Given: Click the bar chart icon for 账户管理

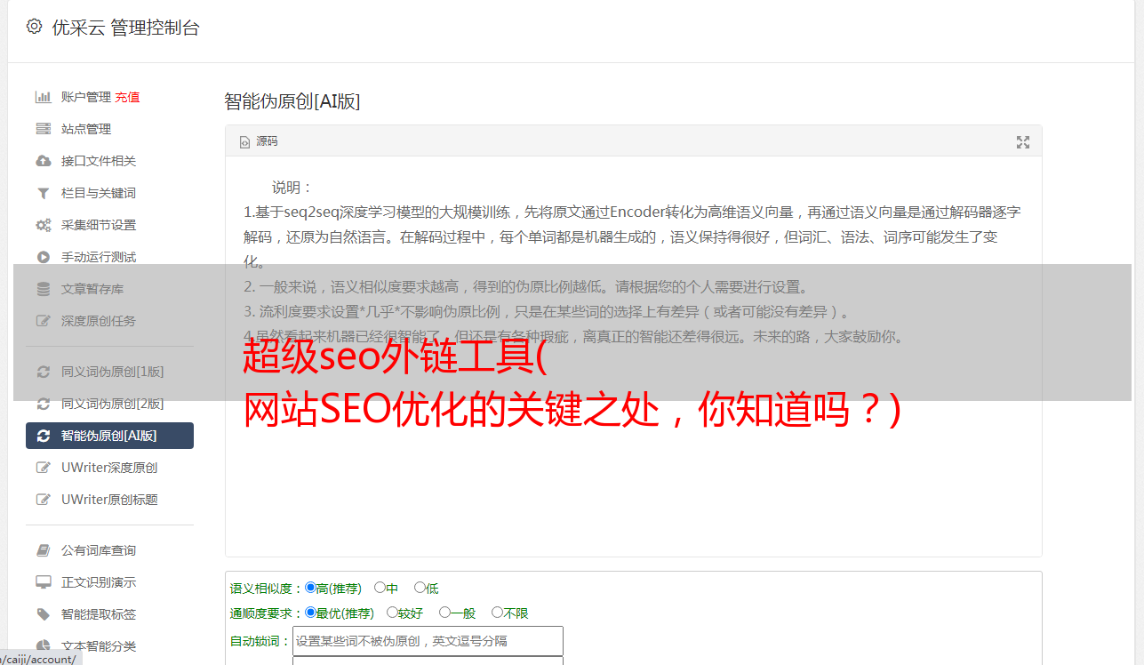Looking at the screenshot, I should click(x=43, y=97).
